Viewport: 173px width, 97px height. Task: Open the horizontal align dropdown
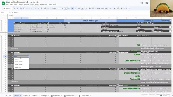coord(98,8)
